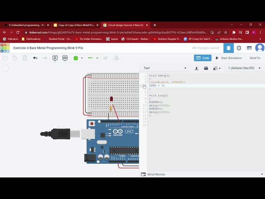Open the user profile avatar
265x199 pixels.
click(x=260, y=48)
